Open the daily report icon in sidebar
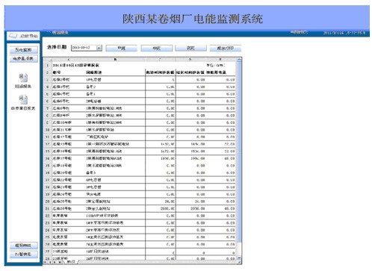The height and width of the screenshot is (271, 372). 23,78
